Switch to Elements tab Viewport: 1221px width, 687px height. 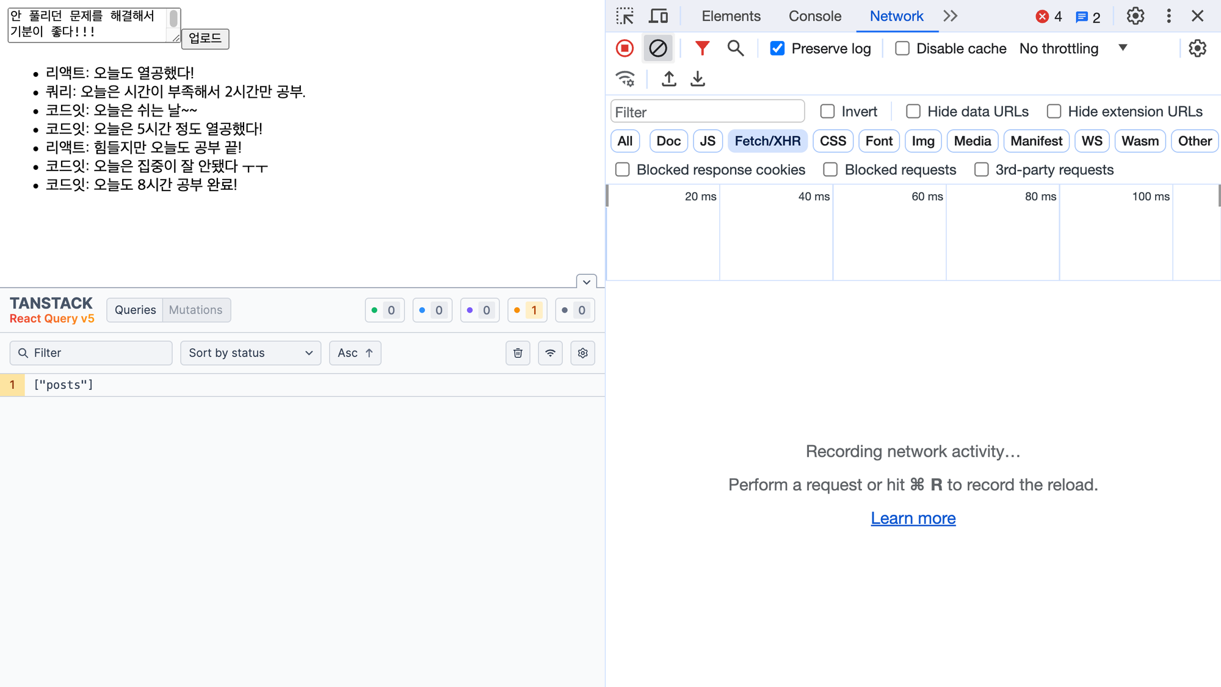coord(731,16)
